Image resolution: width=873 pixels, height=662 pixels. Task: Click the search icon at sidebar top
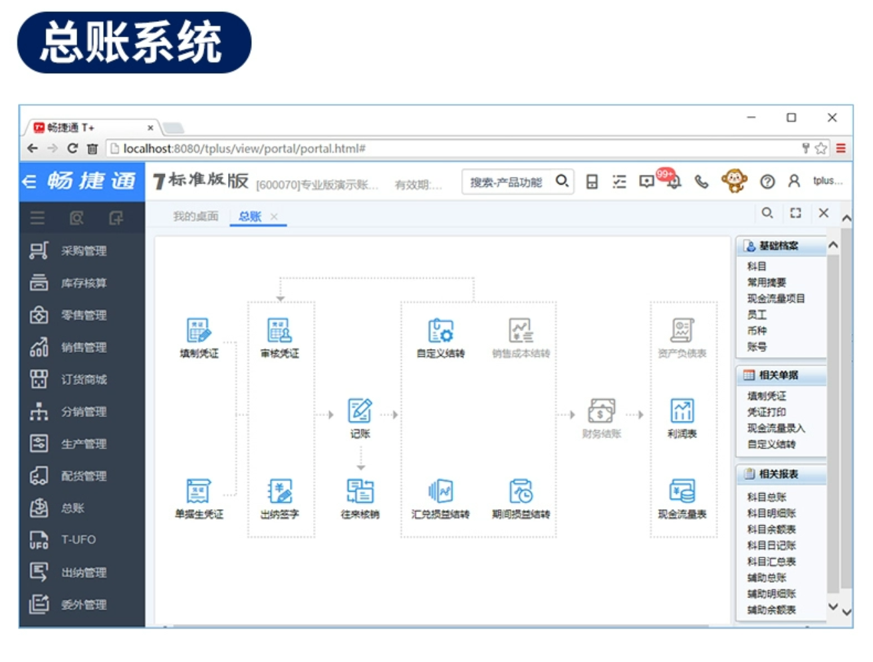(x=76, y=218)
